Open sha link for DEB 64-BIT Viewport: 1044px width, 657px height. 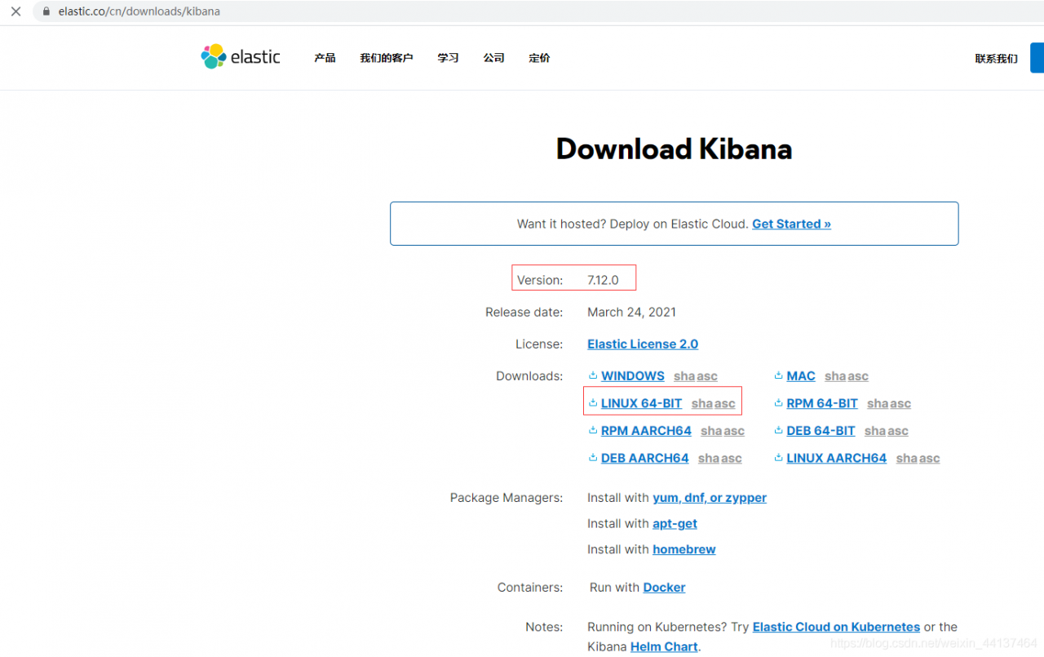(x=875, y=431)
